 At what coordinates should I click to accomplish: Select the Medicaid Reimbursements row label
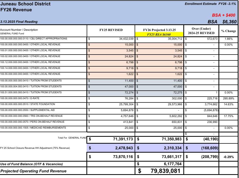(x=33, y=128)
